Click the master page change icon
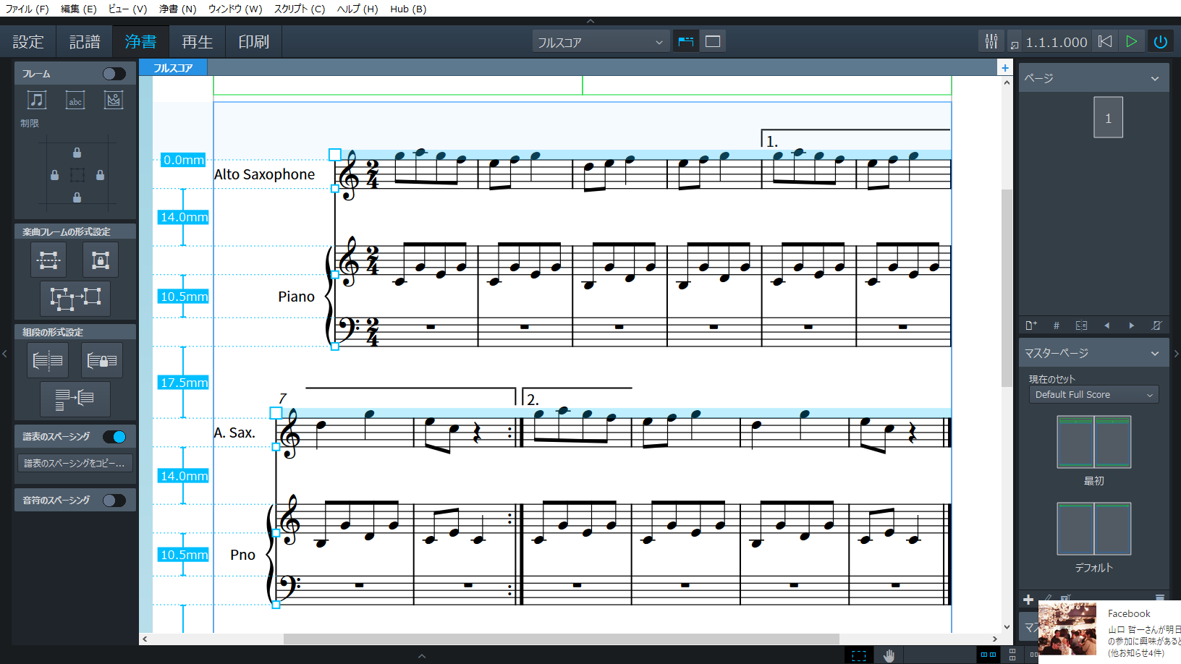 coord(1081,325)
